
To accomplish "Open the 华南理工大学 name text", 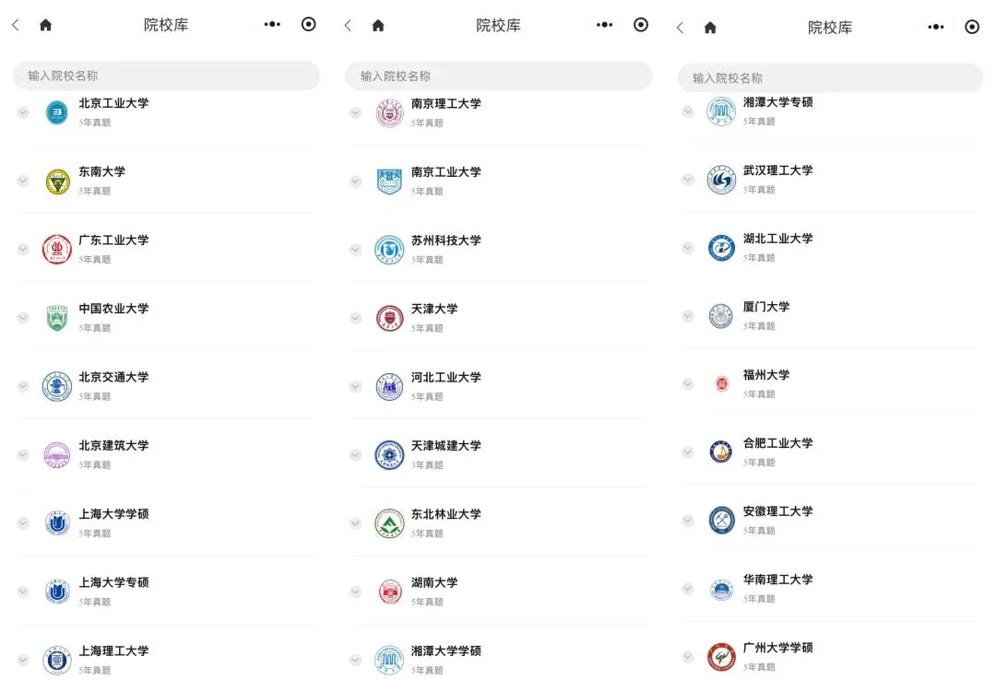I will click(x=778, y=580).
